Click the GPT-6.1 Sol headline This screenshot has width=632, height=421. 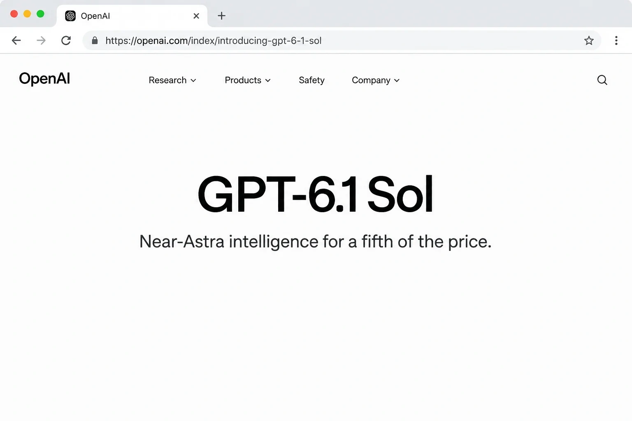[x=316, y=194]
